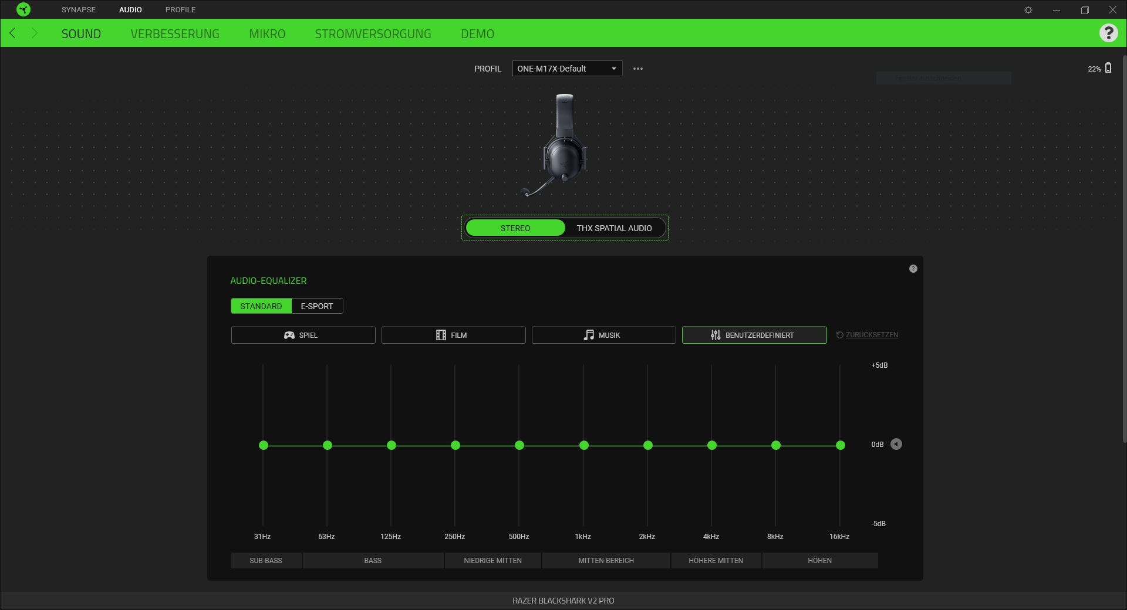Viewport: 1127px width, 610px height.
Task: Click the 31Hz slider handle
Action: click(x=264, y=445)
